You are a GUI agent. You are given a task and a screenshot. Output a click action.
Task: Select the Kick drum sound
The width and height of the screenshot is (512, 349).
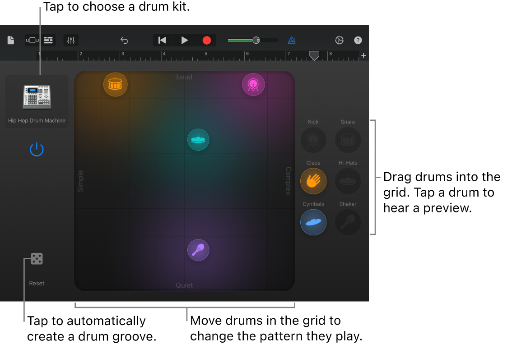(x=313, y=140)
